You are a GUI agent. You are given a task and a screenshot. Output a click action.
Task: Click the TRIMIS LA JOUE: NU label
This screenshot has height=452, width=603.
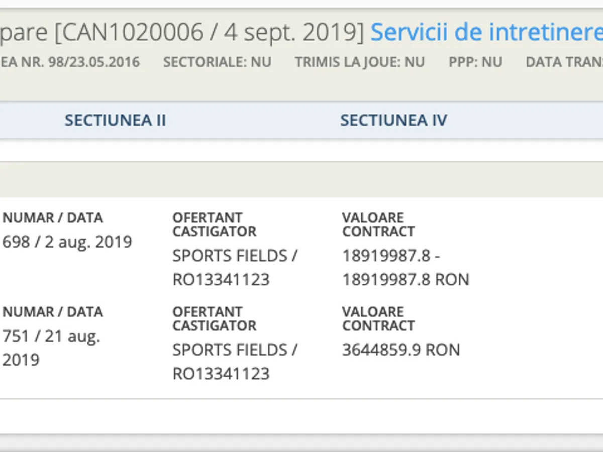click(x=360, y=62)
